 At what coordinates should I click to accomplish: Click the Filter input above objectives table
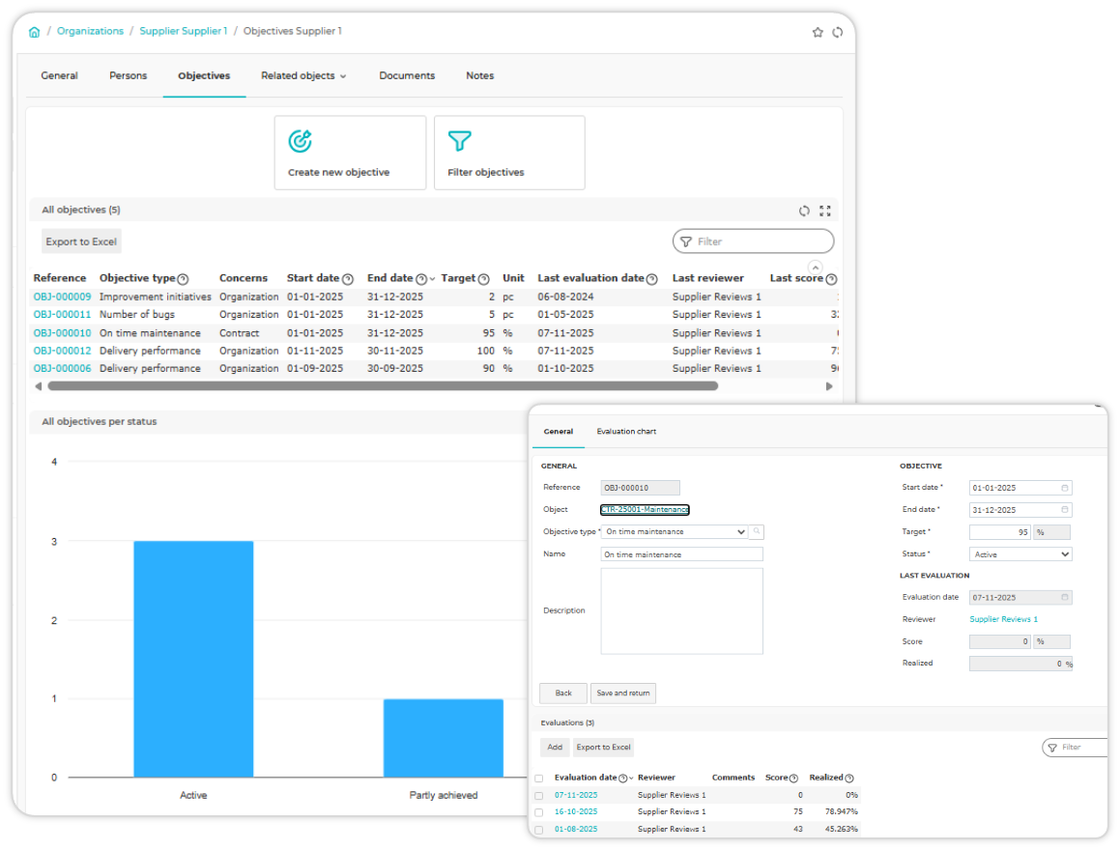click(753, 241)
